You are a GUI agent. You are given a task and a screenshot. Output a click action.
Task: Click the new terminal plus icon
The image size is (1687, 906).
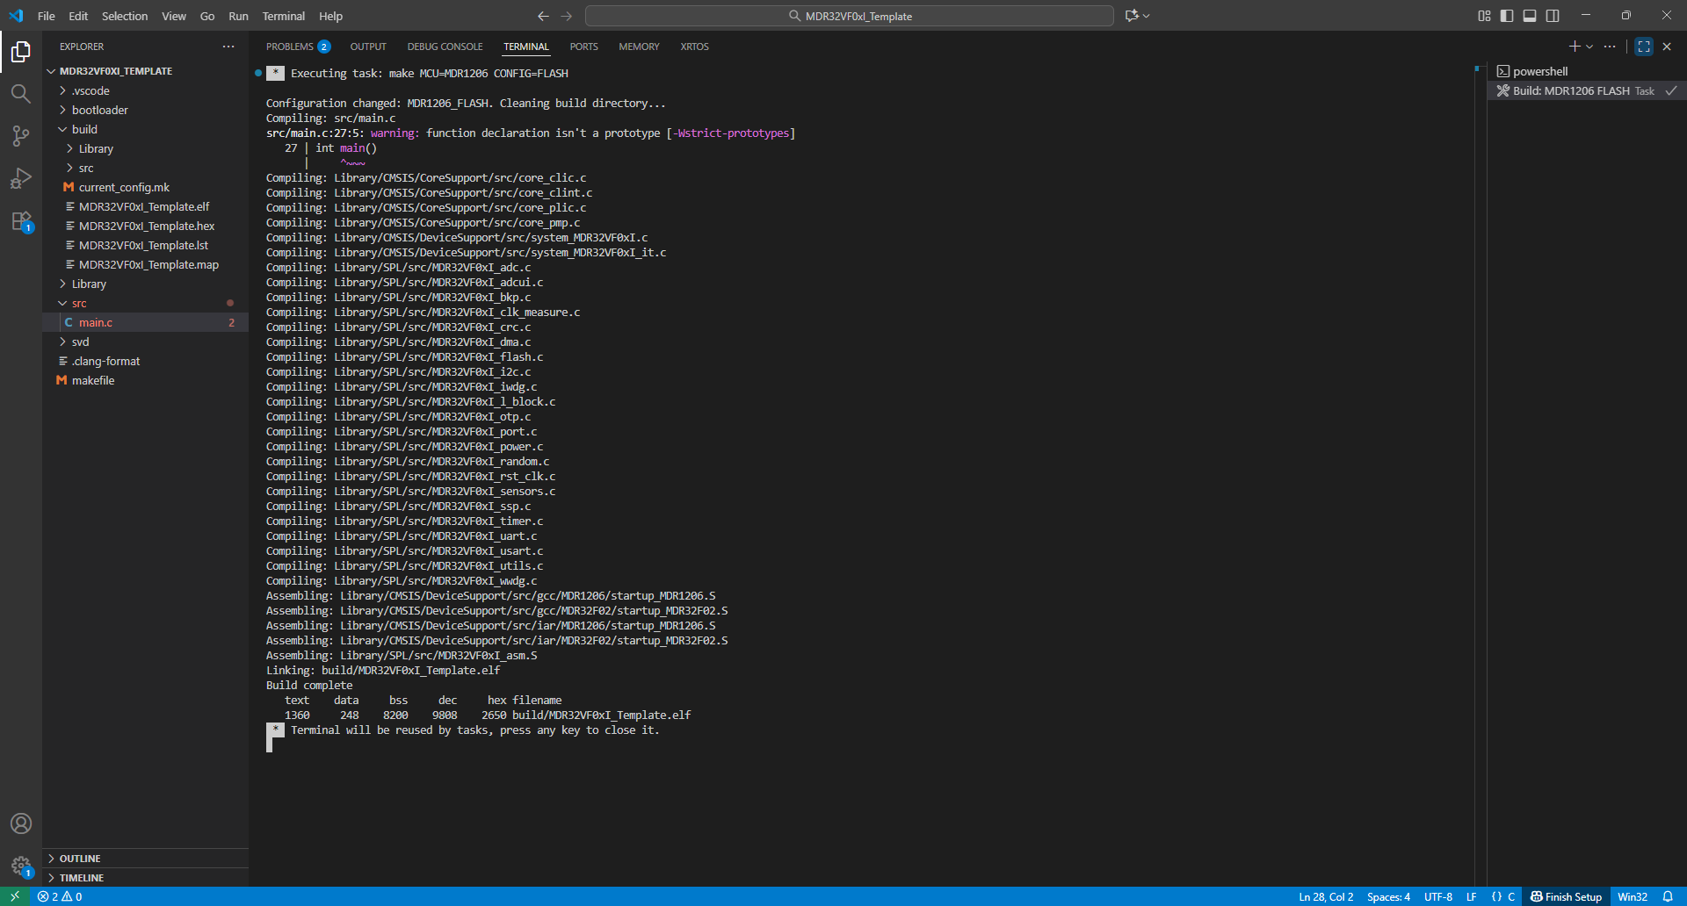(1574, 47)
